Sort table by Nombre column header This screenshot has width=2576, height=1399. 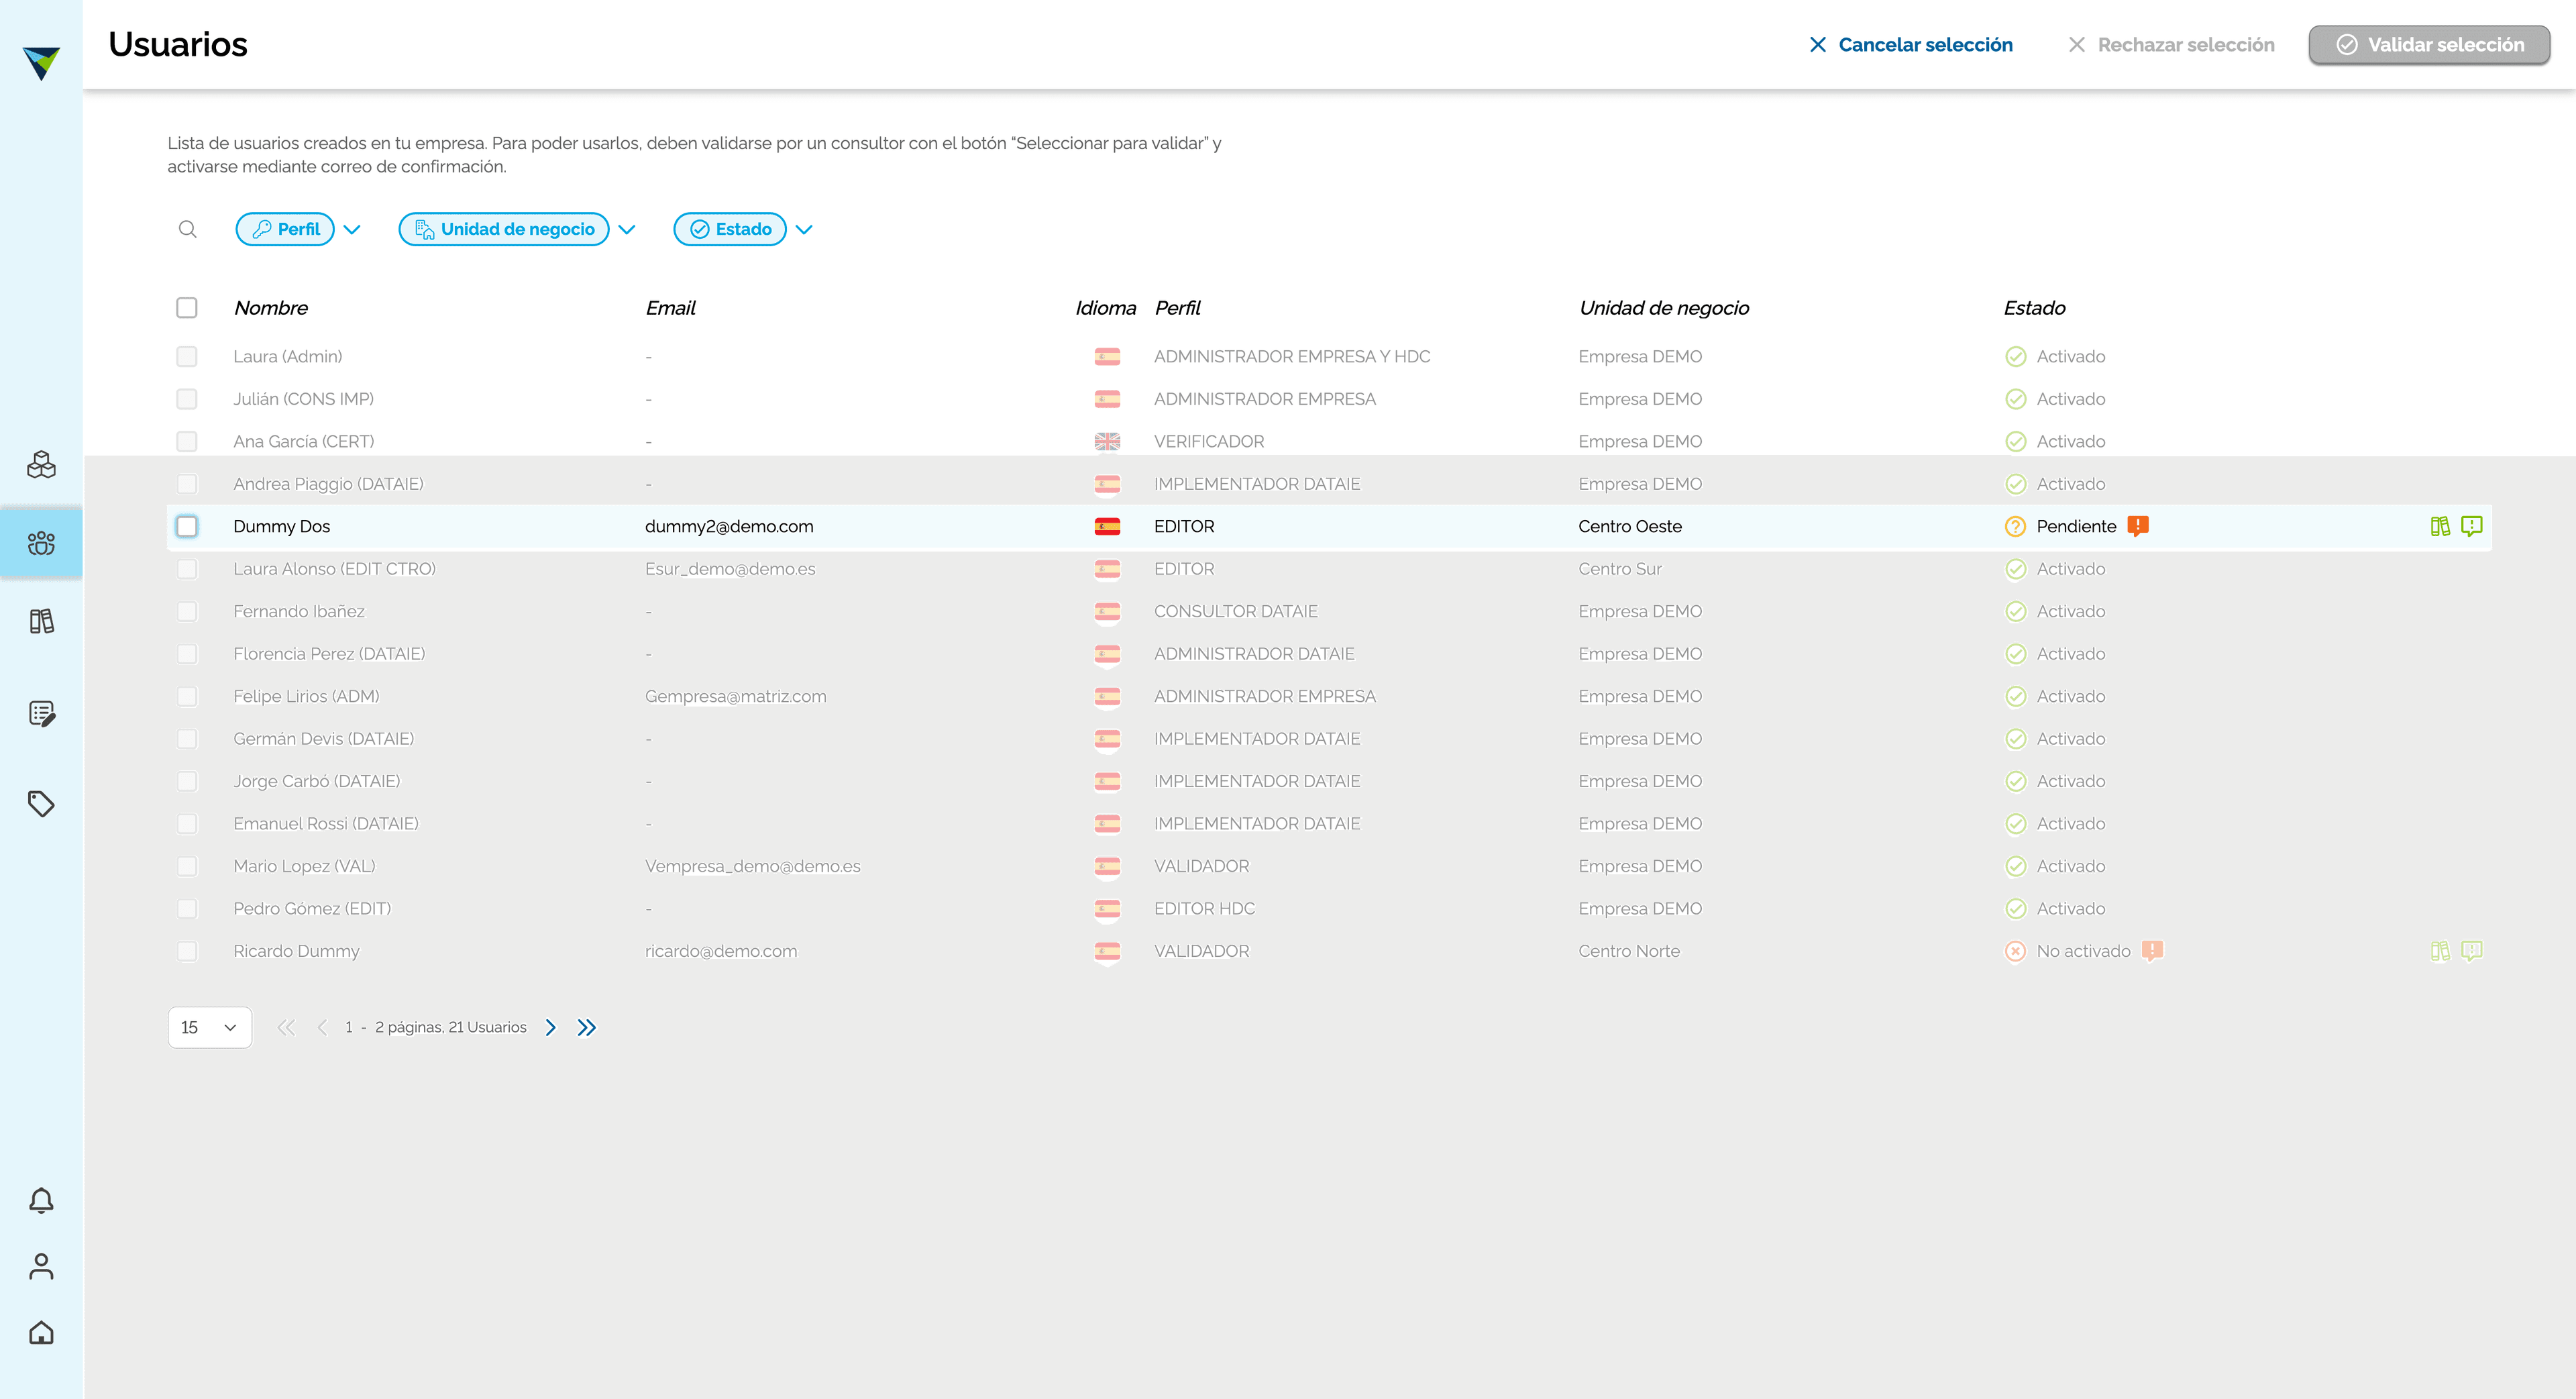pyautogui.click(x=271, y=308)
